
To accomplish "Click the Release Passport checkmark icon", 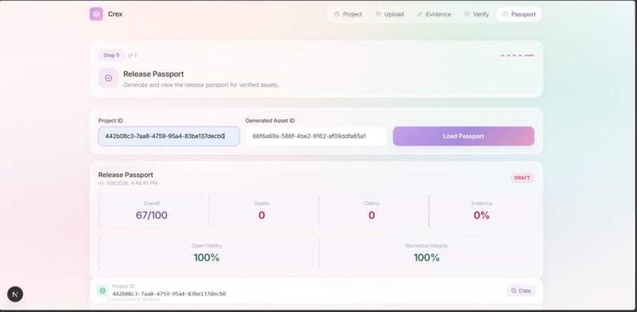I will pos(108,78).
